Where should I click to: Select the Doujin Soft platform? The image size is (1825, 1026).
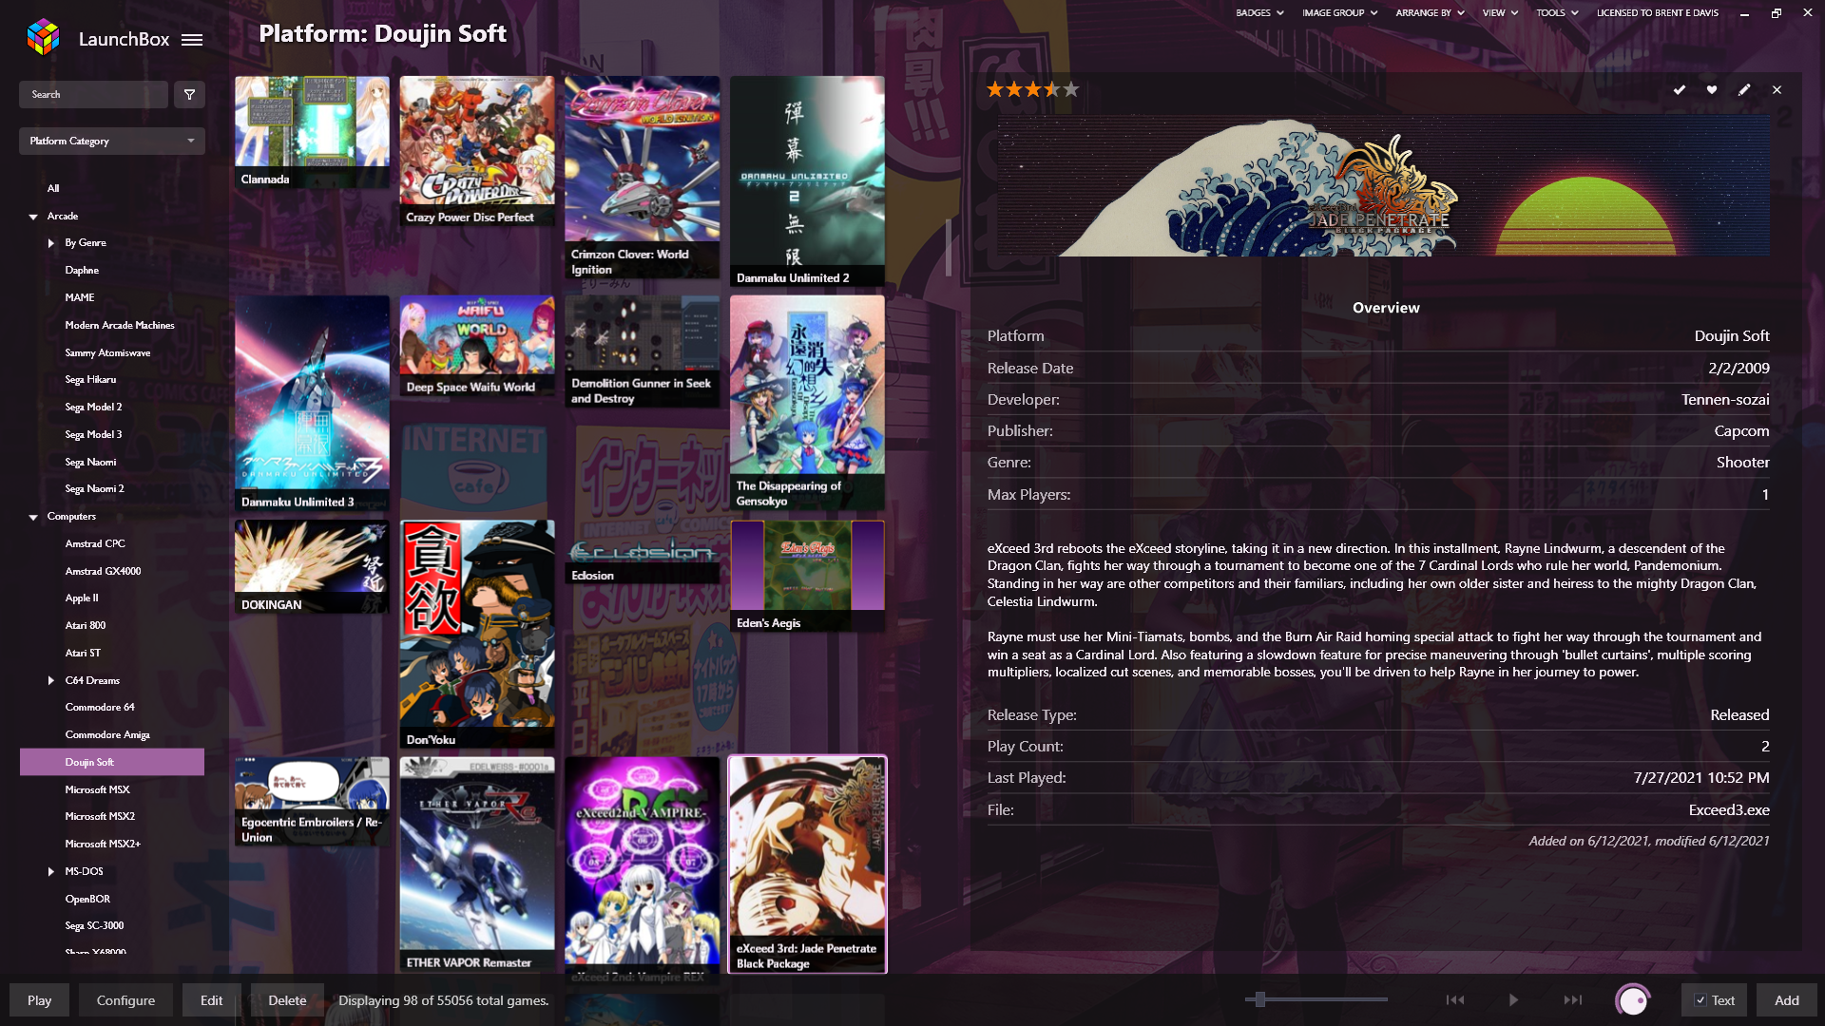[x=112, y=762]
